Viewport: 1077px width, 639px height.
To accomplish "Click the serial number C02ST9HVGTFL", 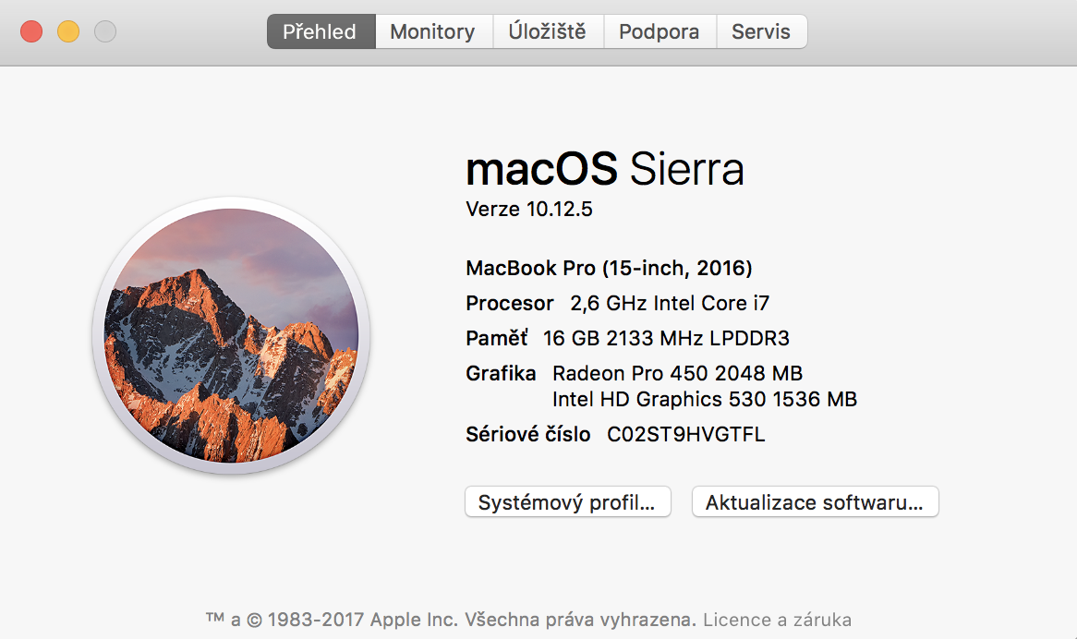I will (686, 434).
